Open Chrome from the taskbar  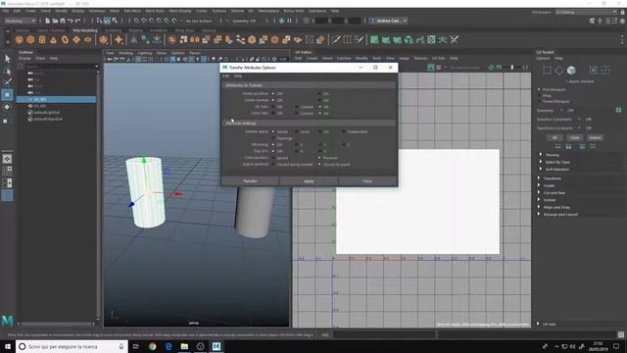pos(153,346)
